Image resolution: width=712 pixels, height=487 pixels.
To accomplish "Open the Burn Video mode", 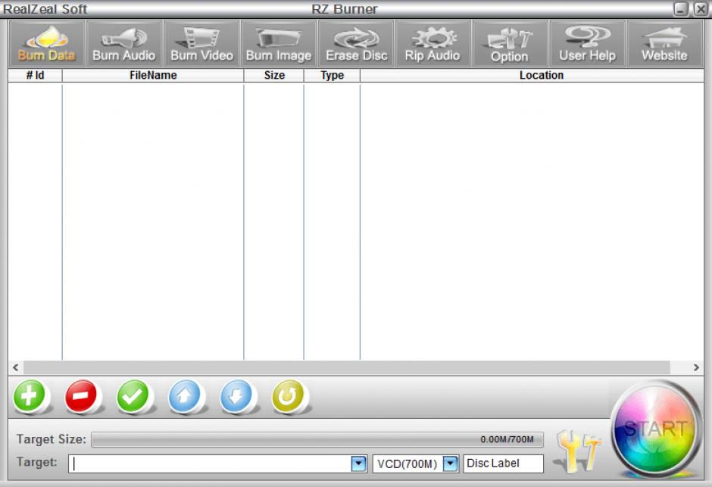I will click(x=201, y=44).
